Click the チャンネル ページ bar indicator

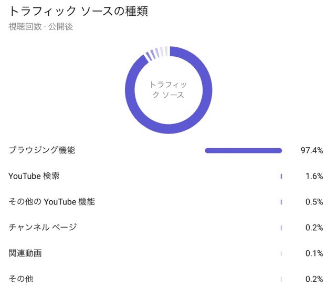(x=281, y=228)
